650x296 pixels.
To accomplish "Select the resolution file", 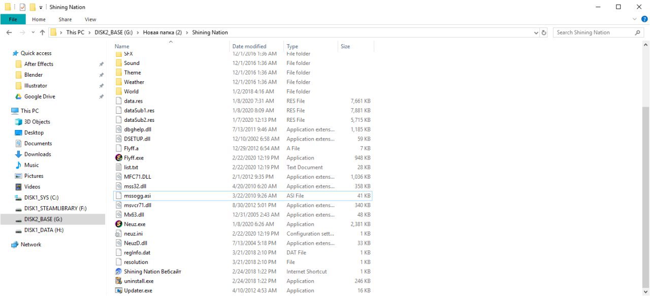I will click(243, 262).
